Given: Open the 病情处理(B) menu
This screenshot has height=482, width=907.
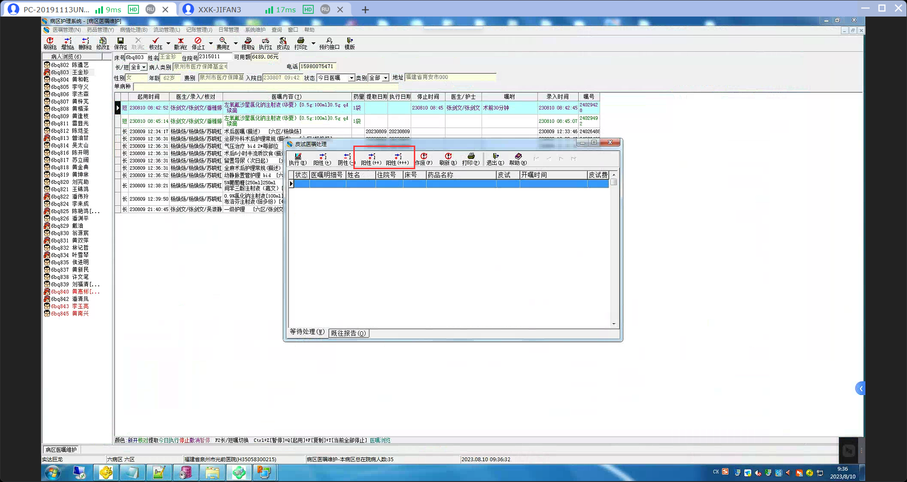Looking at the screenshot, I should (134, 30).
